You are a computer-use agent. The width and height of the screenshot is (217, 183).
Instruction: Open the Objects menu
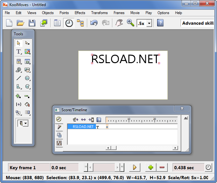coord(48,13)
